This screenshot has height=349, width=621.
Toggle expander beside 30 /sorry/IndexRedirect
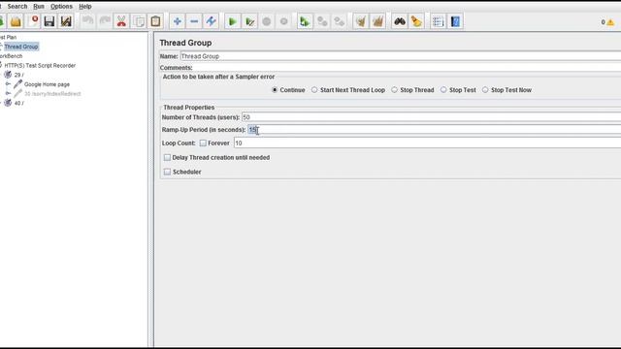pos(8,93)
